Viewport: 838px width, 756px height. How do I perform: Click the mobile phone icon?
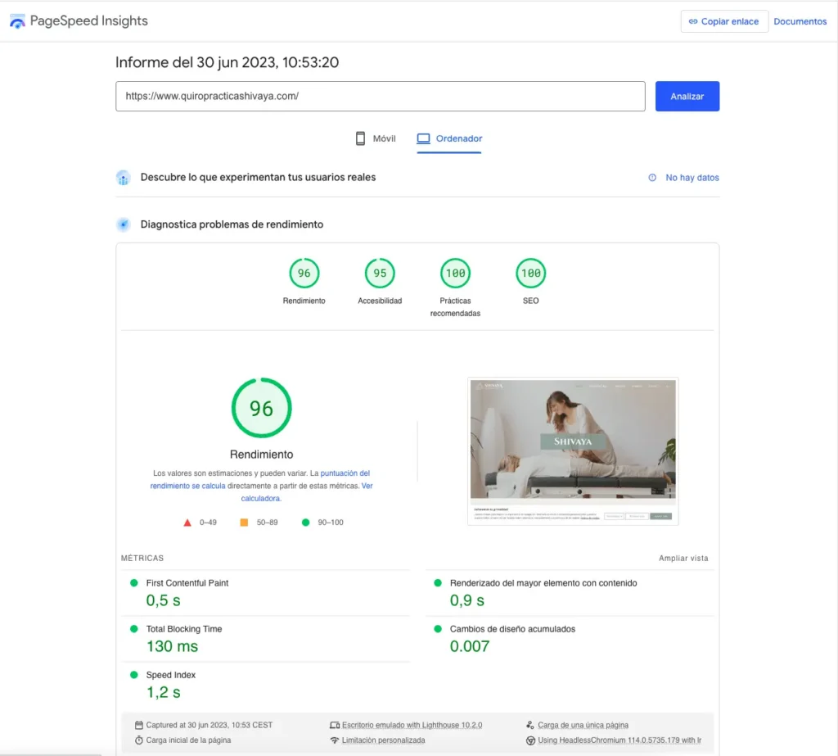[360, 138]
